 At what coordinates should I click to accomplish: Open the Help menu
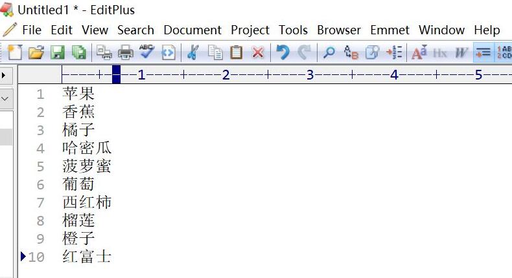487,30
